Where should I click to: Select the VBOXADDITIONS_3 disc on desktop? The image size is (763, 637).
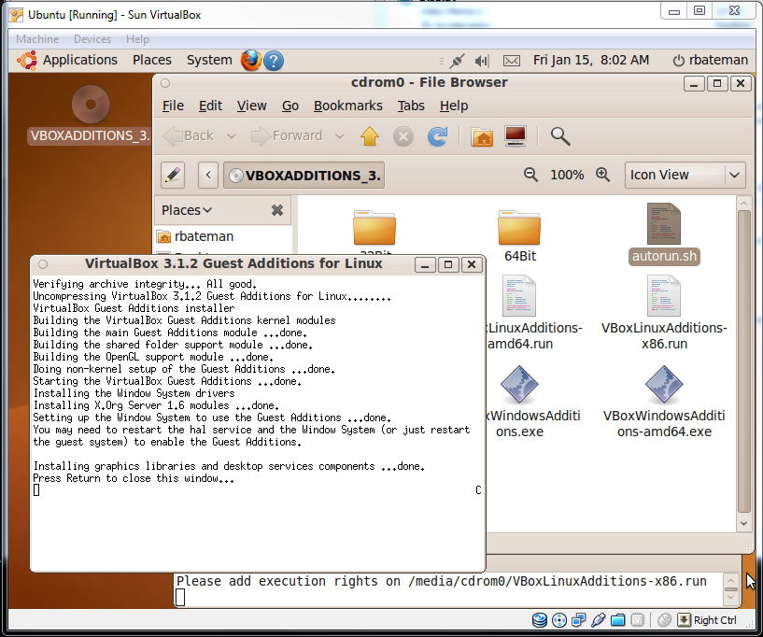(91, 115)
